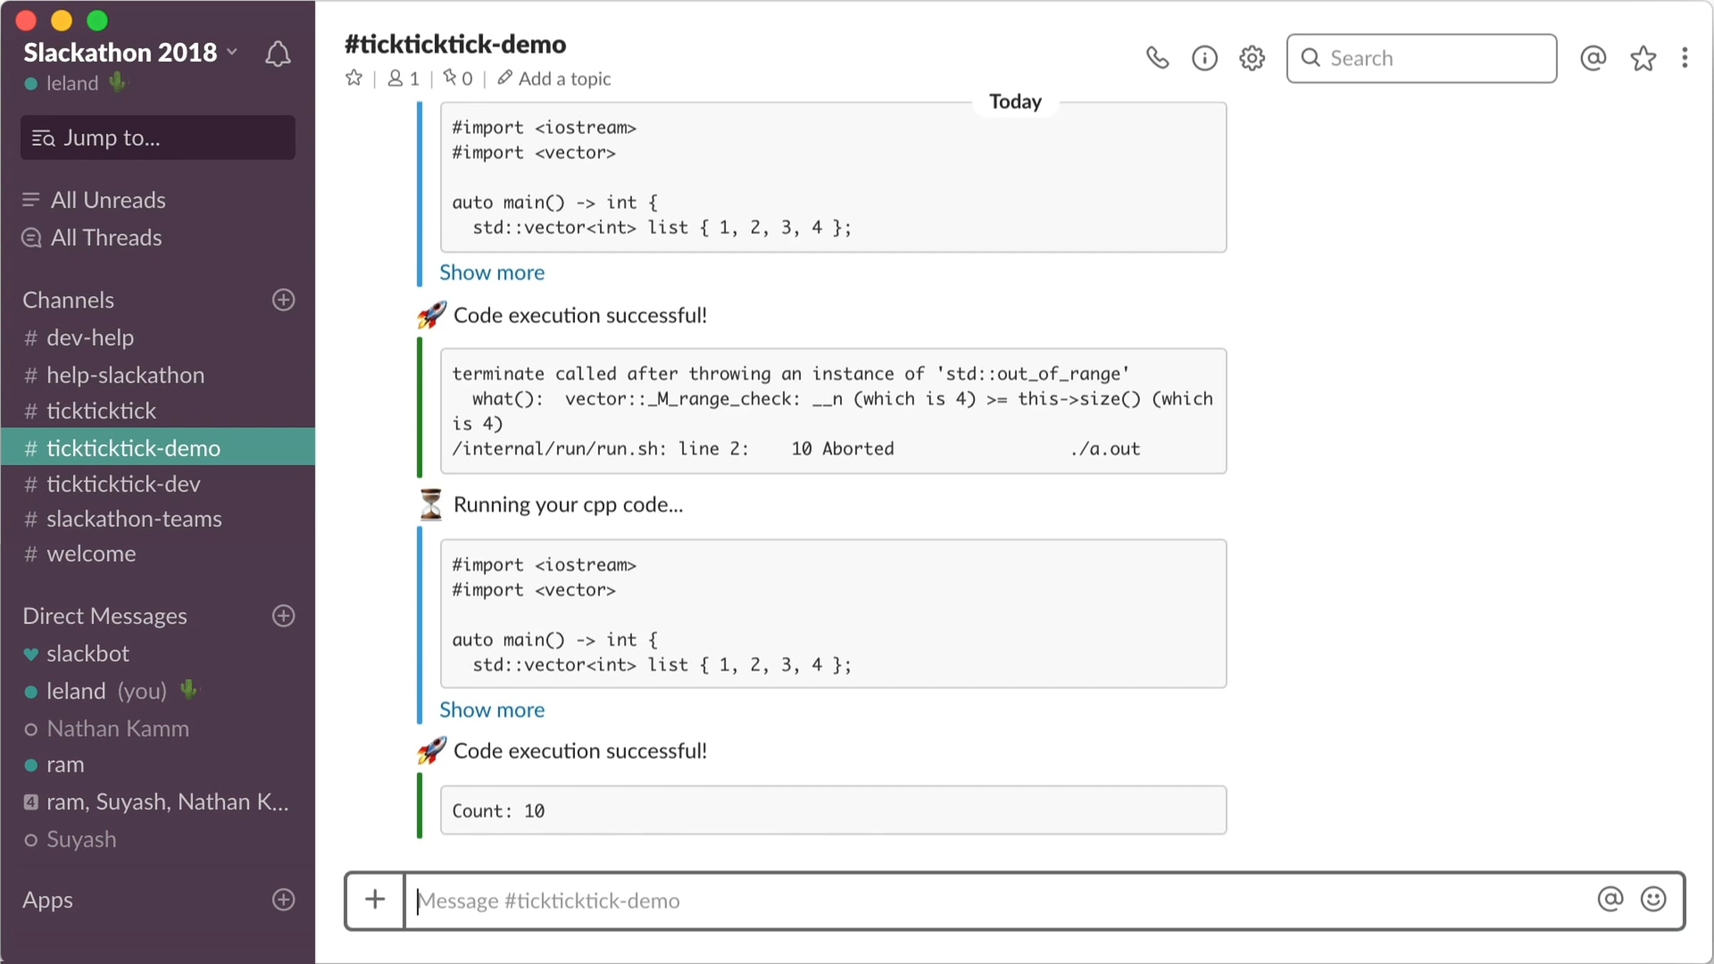Expand first Show more code snippet

point(492,272)
